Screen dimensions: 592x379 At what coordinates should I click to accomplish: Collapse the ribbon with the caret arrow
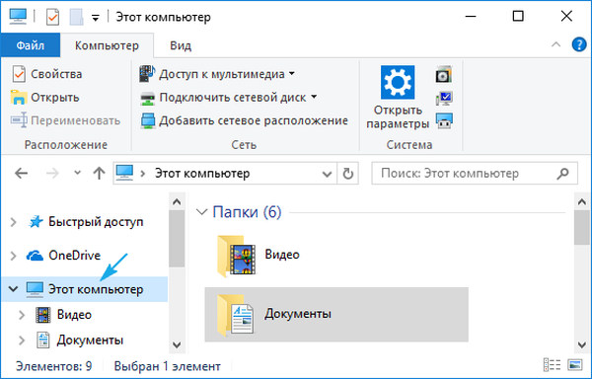pyautogui.click(x=555, y=44)
